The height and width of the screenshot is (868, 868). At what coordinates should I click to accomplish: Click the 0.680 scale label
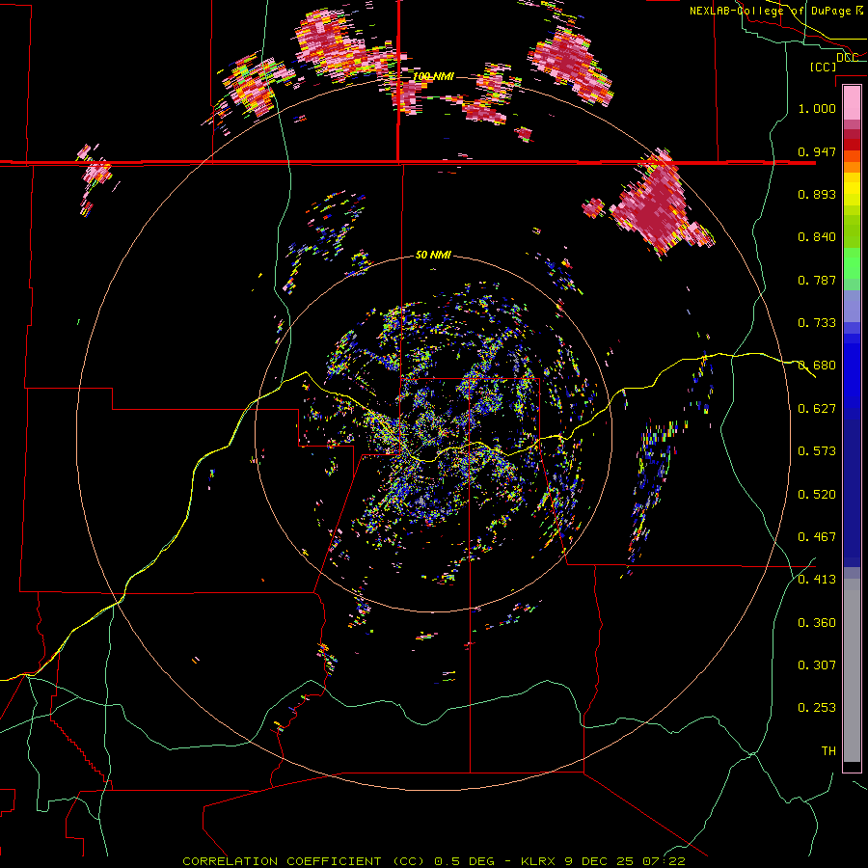[x=817, y=365]
